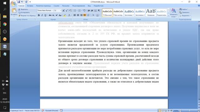200x112 pixels.
Task: Apply paragraph shading paint bucket
Action: pos(93,15)
